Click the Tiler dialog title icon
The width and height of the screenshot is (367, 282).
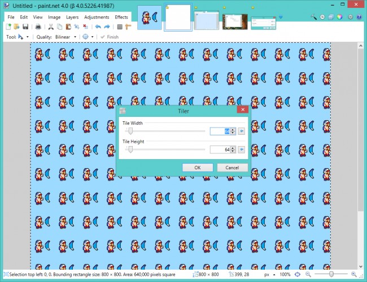click(x=123, y=111)
